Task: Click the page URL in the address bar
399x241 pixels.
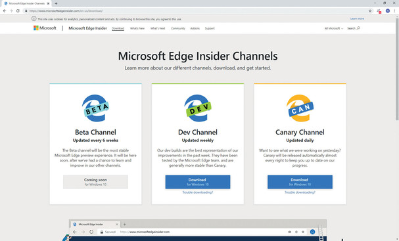Action: [x=66, y=11]
